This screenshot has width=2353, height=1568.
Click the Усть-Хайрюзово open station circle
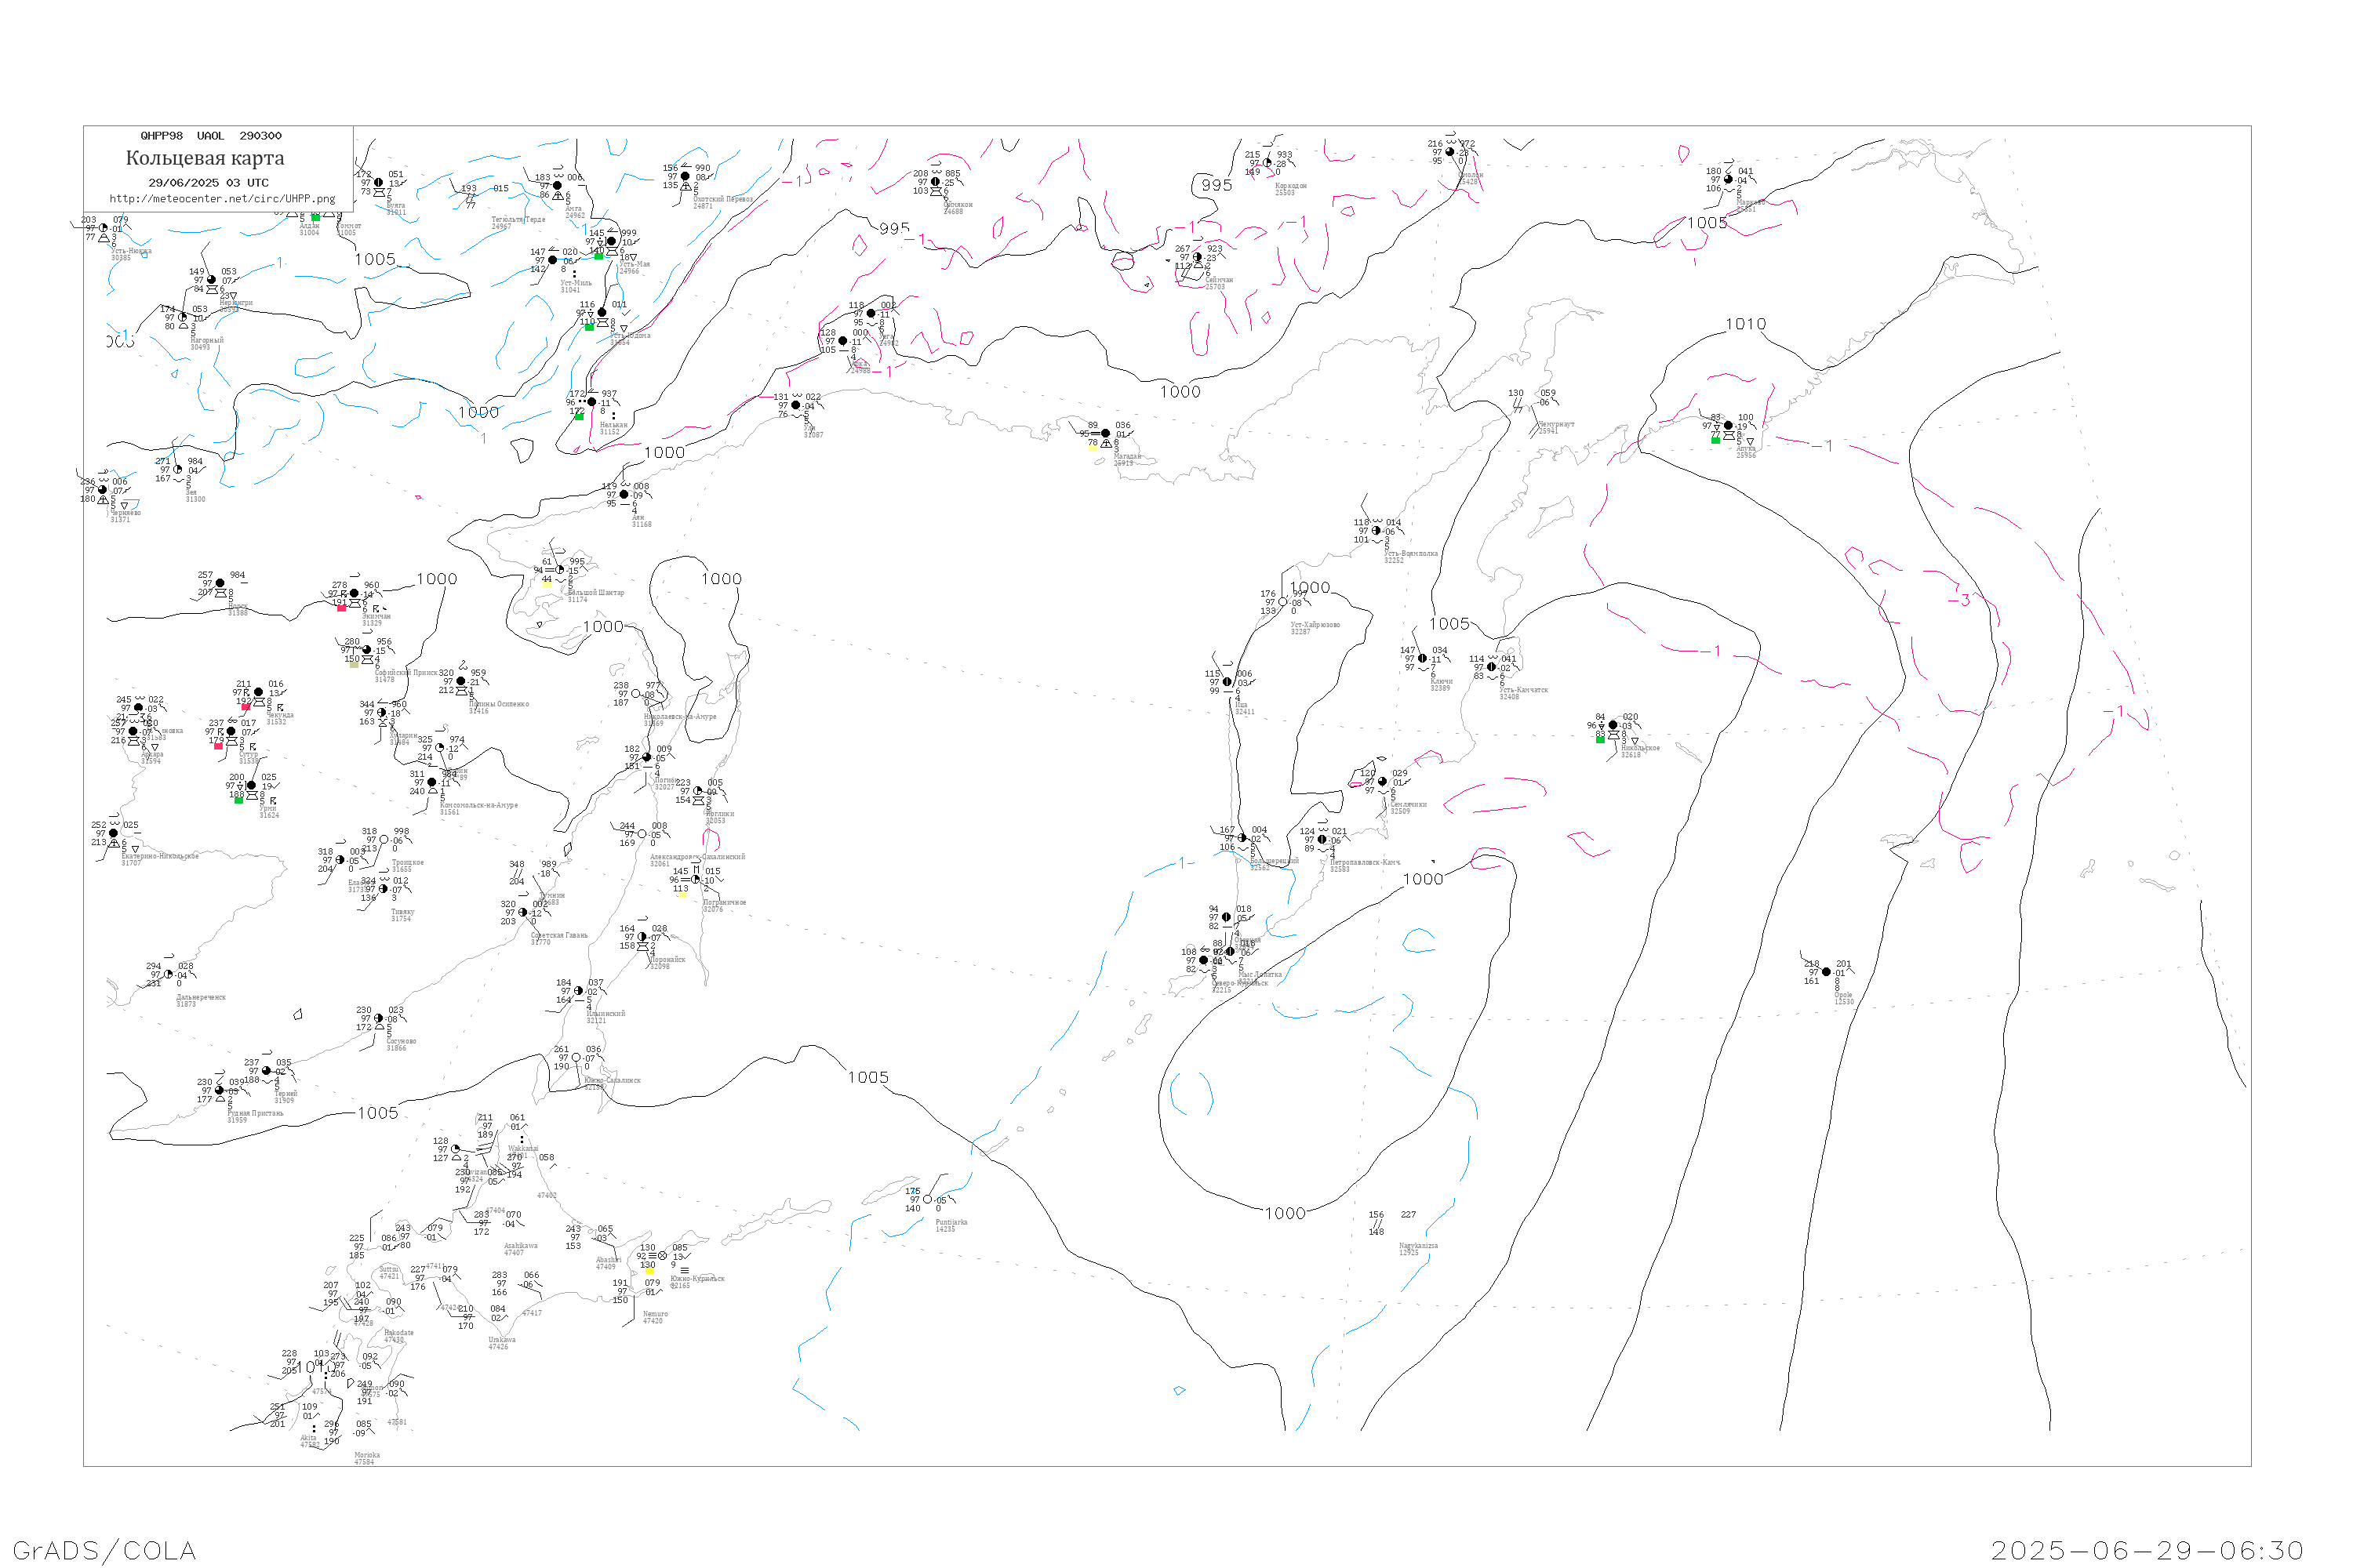pos(1282,602)
